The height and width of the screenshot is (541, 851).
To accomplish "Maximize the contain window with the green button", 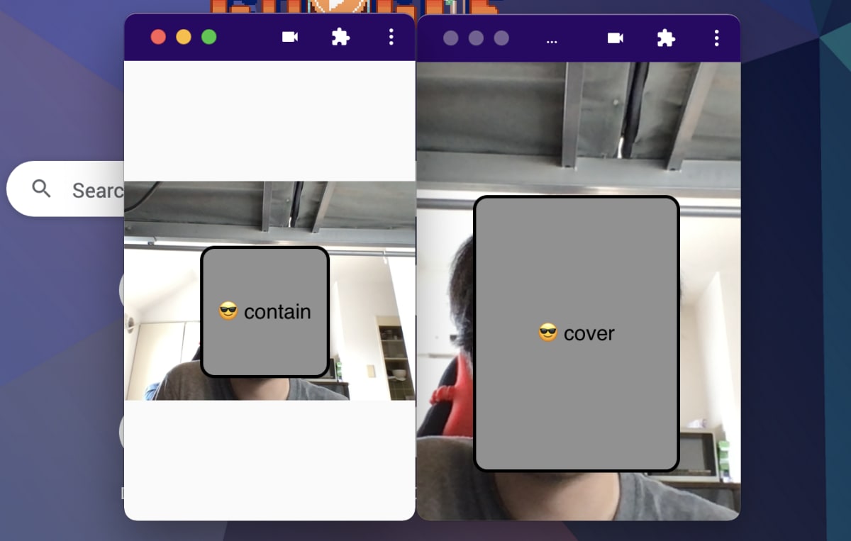I will click(208, 37).
